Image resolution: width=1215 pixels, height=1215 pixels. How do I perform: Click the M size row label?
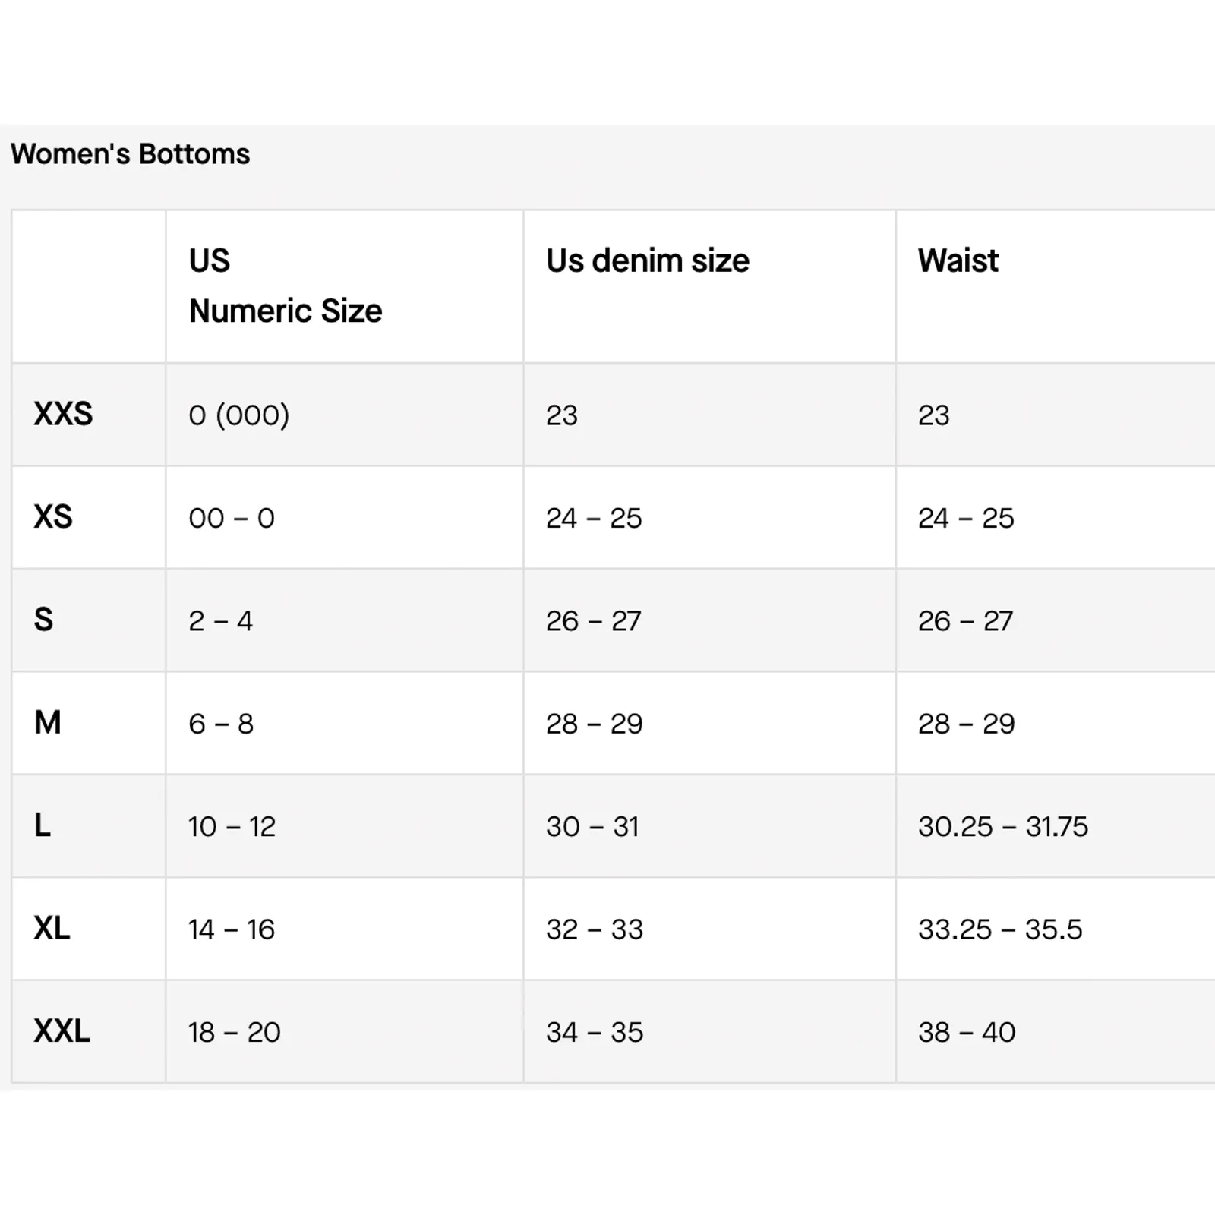tap(47, 722)
